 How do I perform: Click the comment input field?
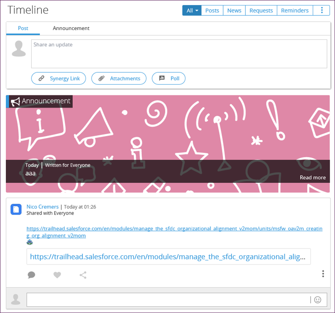pyautogui.click(x=177, y=300)
